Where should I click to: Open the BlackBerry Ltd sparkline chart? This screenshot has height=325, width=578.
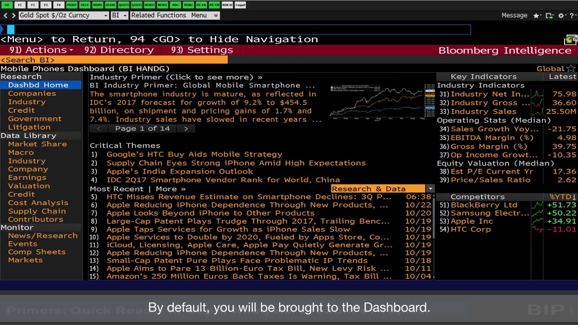click(x=537, y=205)
